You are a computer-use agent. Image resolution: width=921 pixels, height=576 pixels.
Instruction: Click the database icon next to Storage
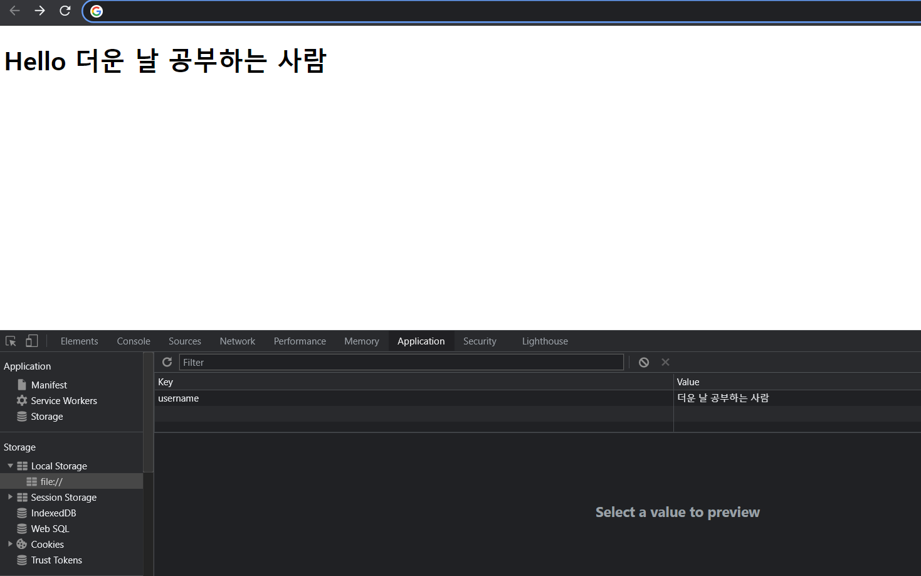click(22, 416)
